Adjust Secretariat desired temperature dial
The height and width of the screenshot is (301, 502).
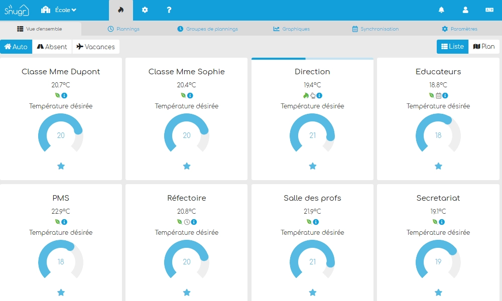(x=438, y=259)
